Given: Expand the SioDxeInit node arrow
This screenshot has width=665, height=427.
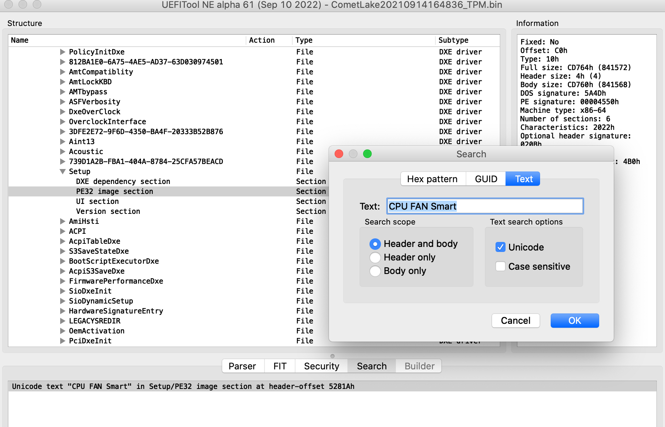Looking at the screenshot, I should coord(63,291).
